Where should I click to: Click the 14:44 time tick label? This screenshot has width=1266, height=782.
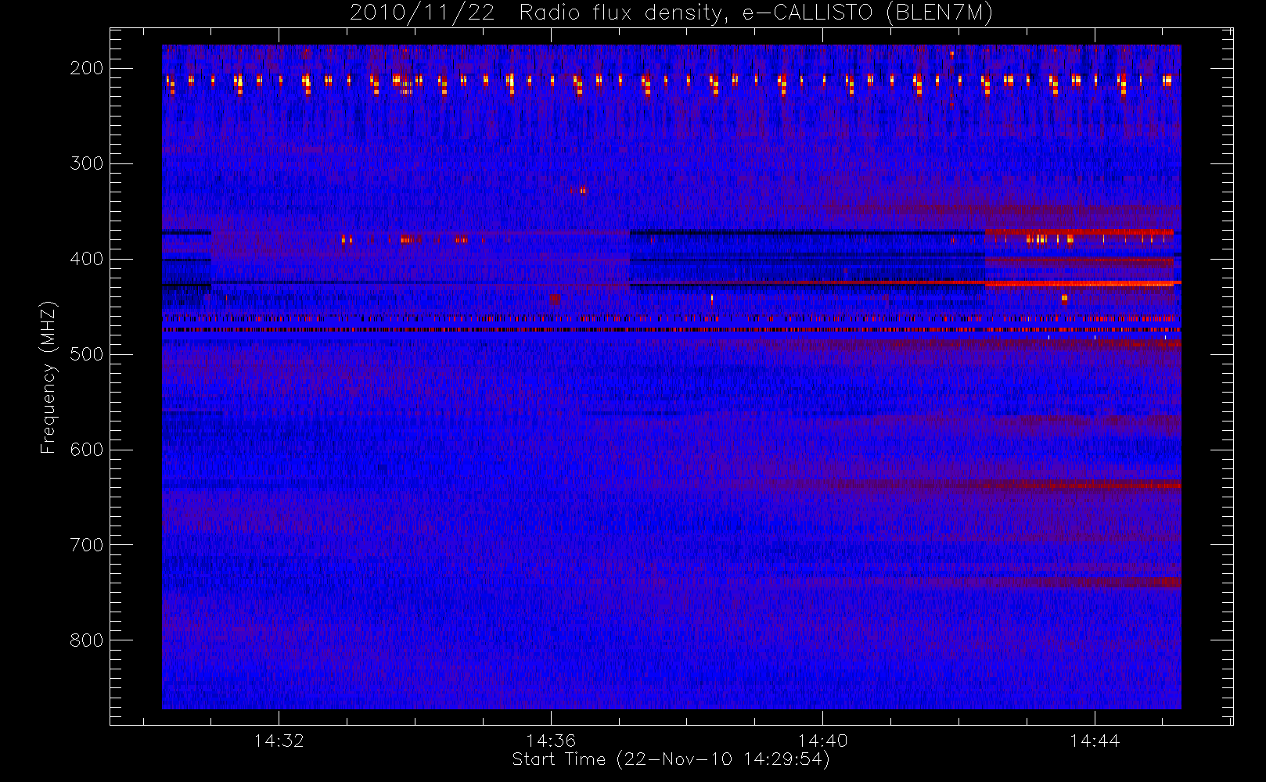1095,741
